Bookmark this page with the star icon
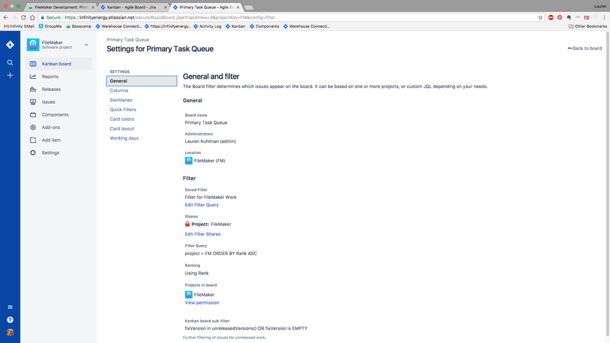Screen dimensions: 610x343 540,18
